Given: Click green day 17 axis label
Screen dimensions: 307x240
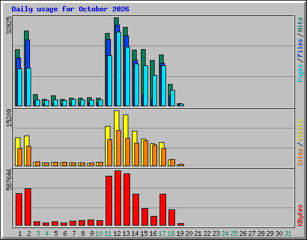Looking at the screenshot, I should (162, 233).
